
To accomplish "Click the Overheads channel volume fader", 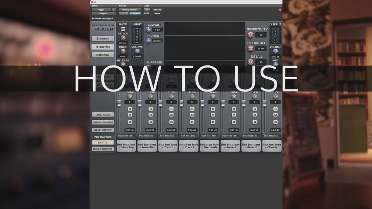I will point(202,103).
